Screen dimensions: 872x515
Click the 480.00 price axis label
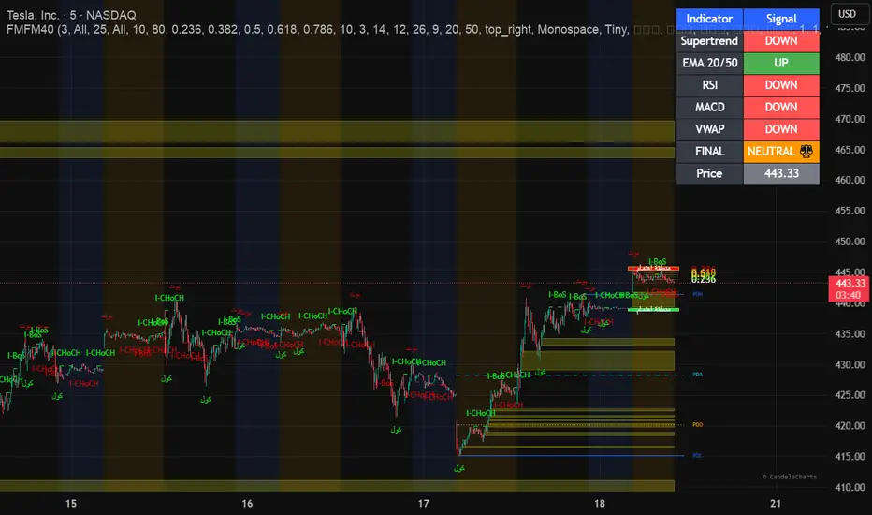850,57
